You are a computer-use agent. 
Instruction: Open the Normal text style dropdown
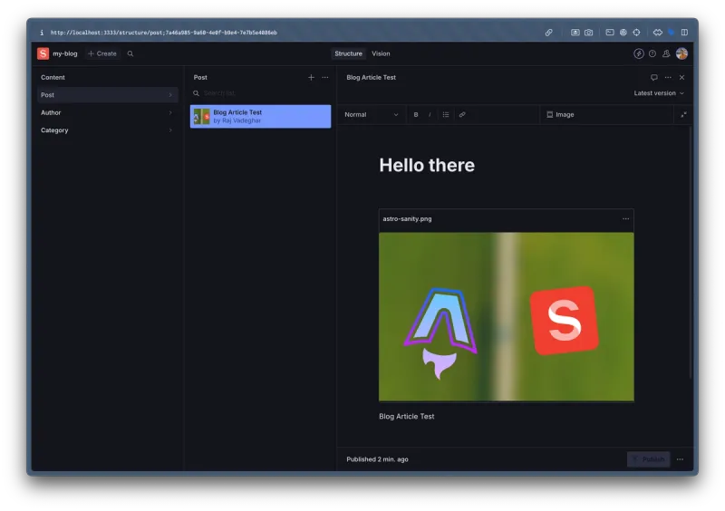372,115
